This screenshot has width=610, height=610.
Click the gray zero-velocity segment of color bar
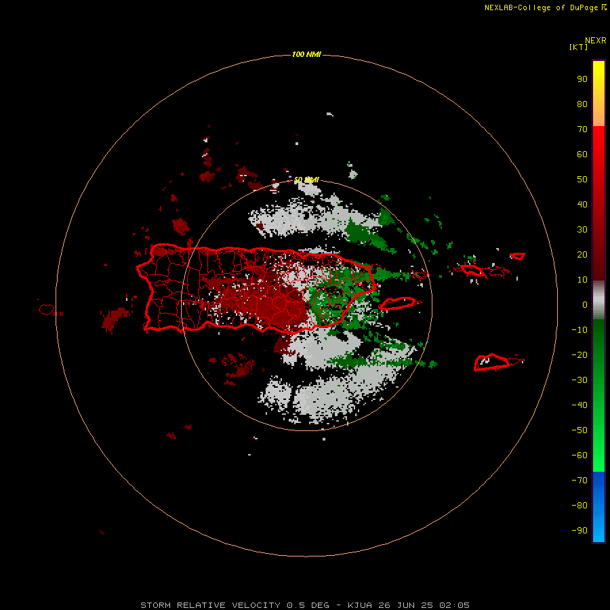(x=598, y=300)
